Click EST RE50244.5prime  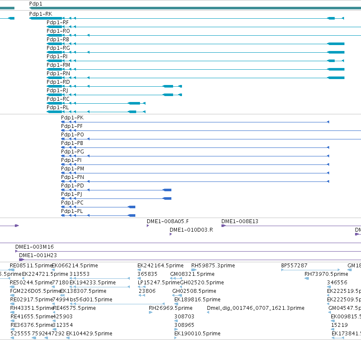[31, 283]
